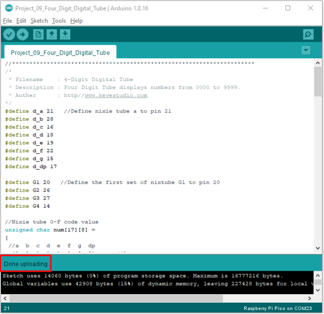Open the Tools menu
The image size is (324, 314).
point(59,21)
